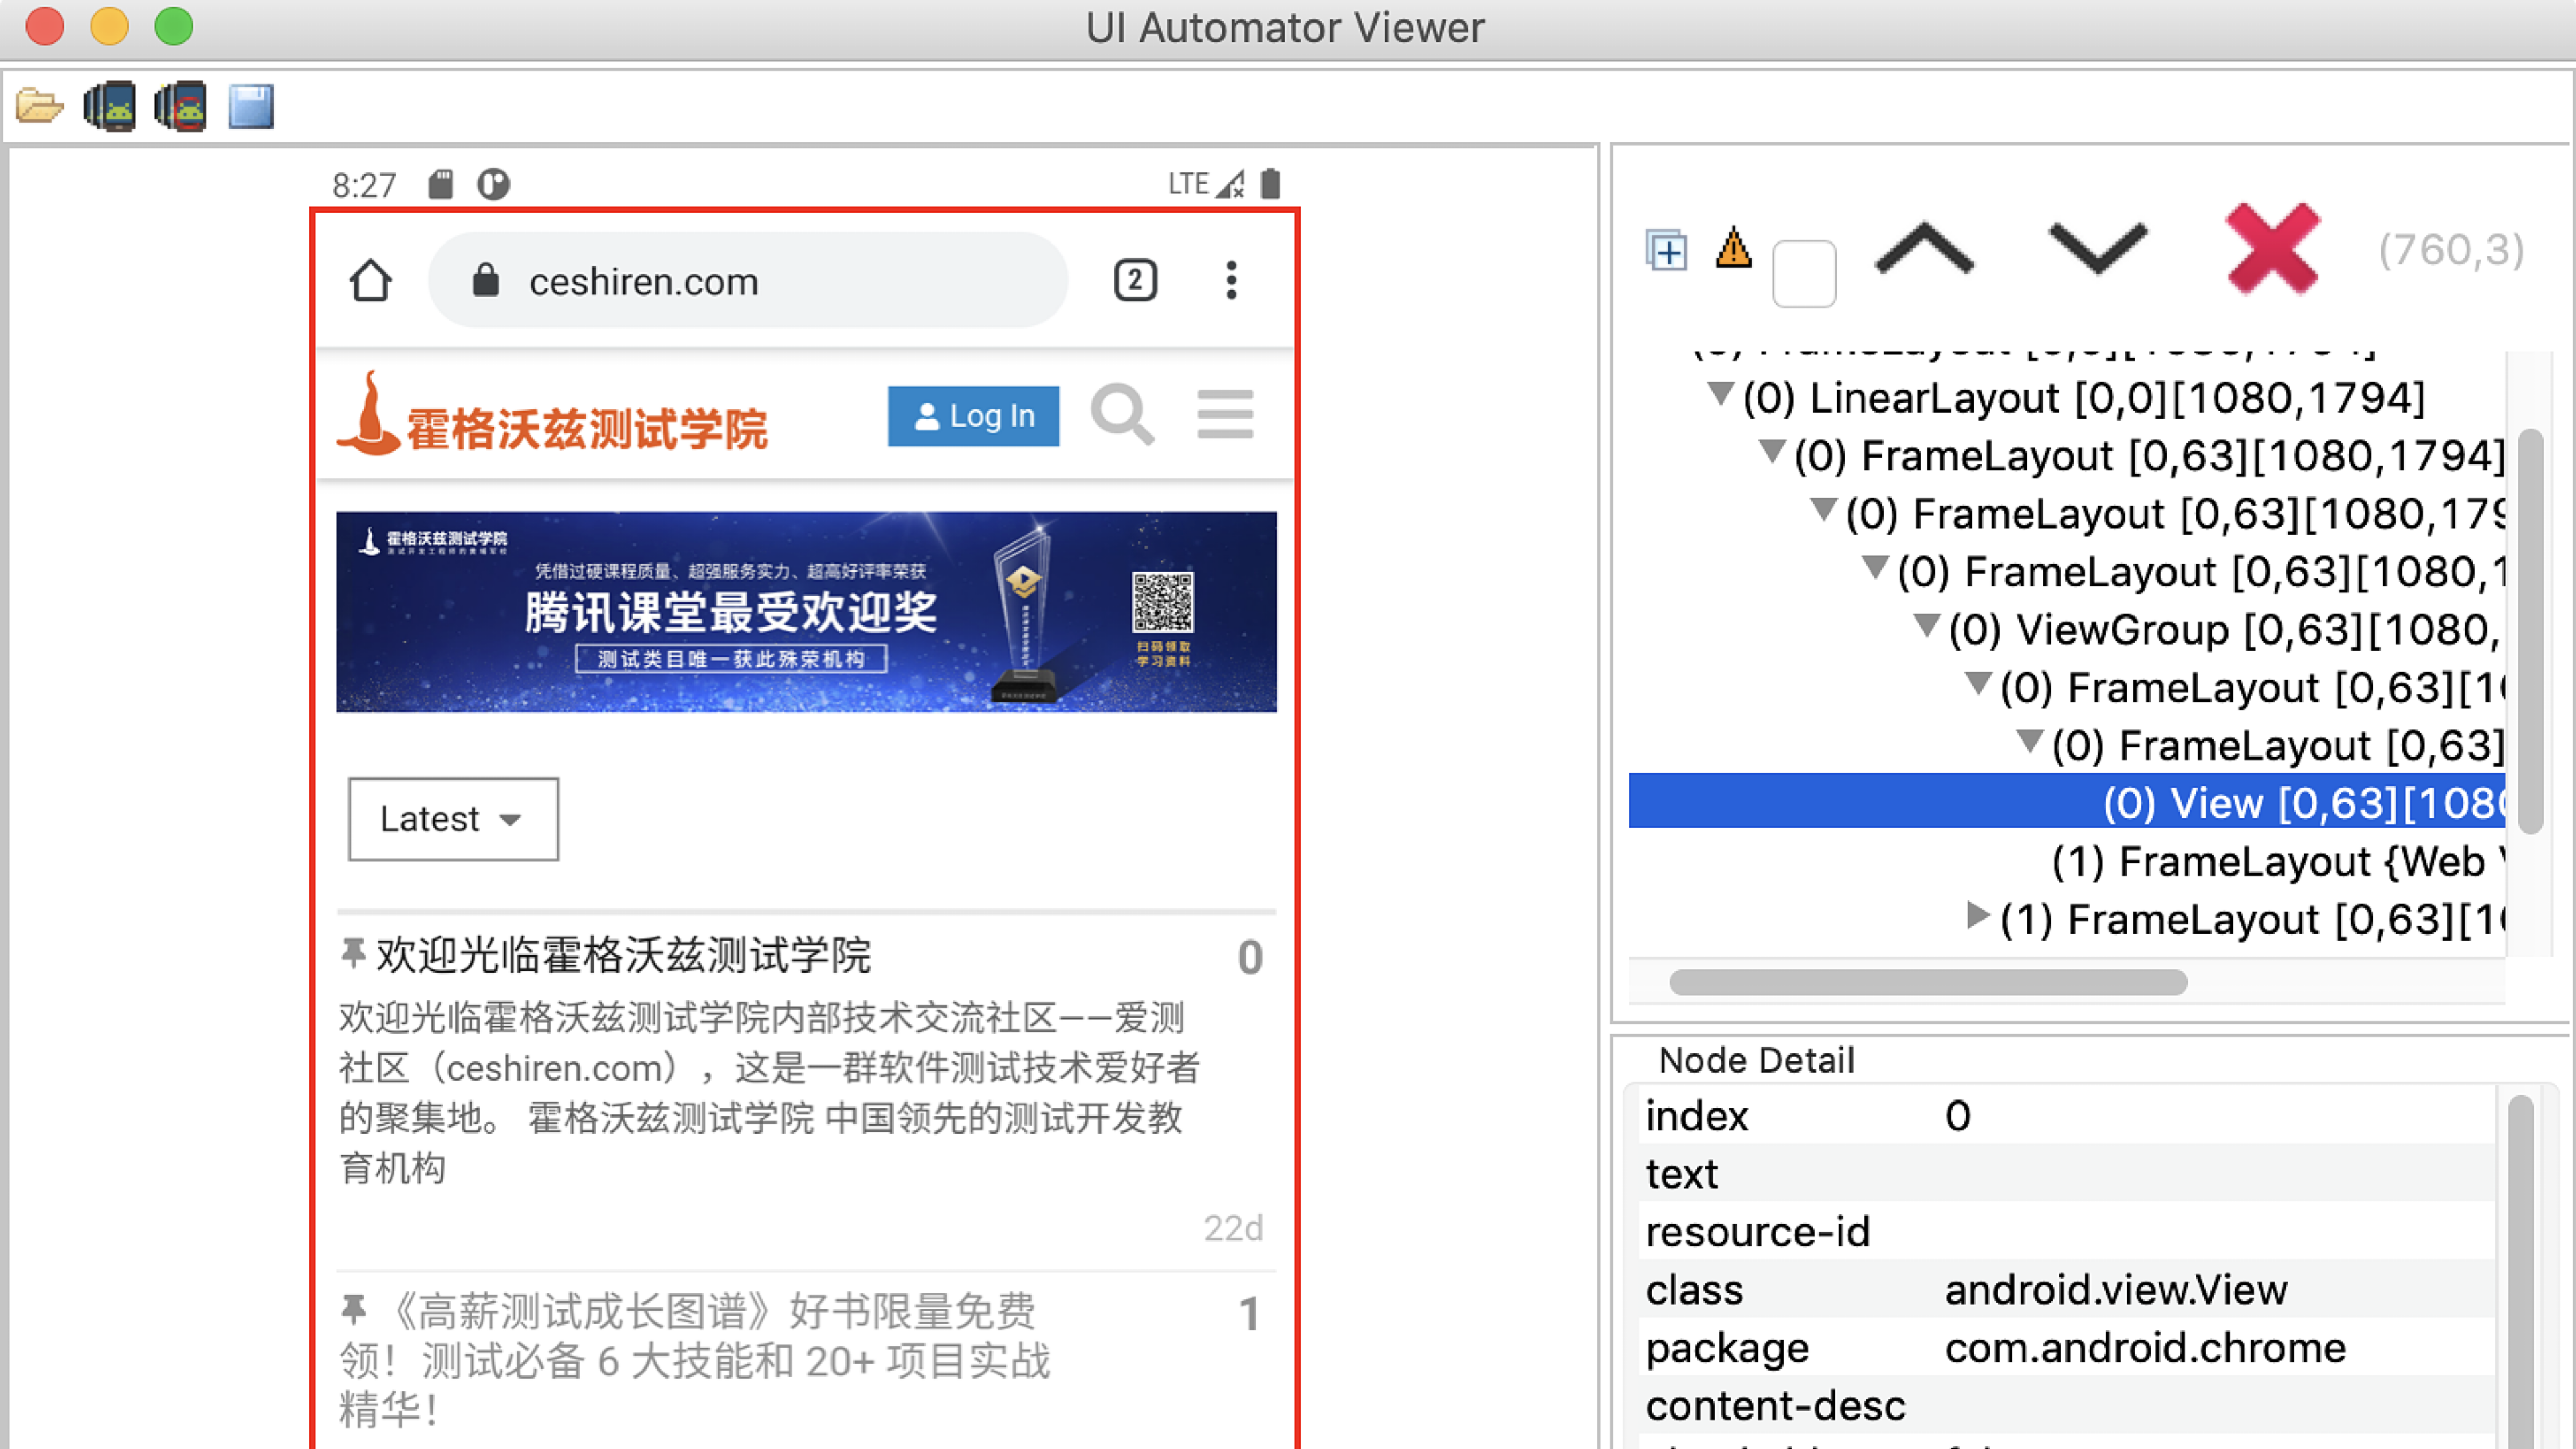
Task: Click the search input box beside warning icon
Action: [1804, 272]
